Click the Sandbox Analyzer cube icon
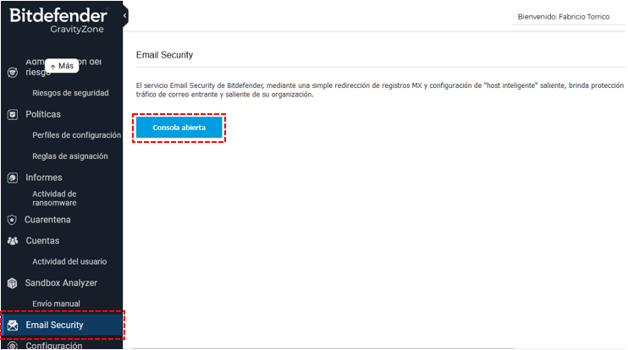 [13, 283]
